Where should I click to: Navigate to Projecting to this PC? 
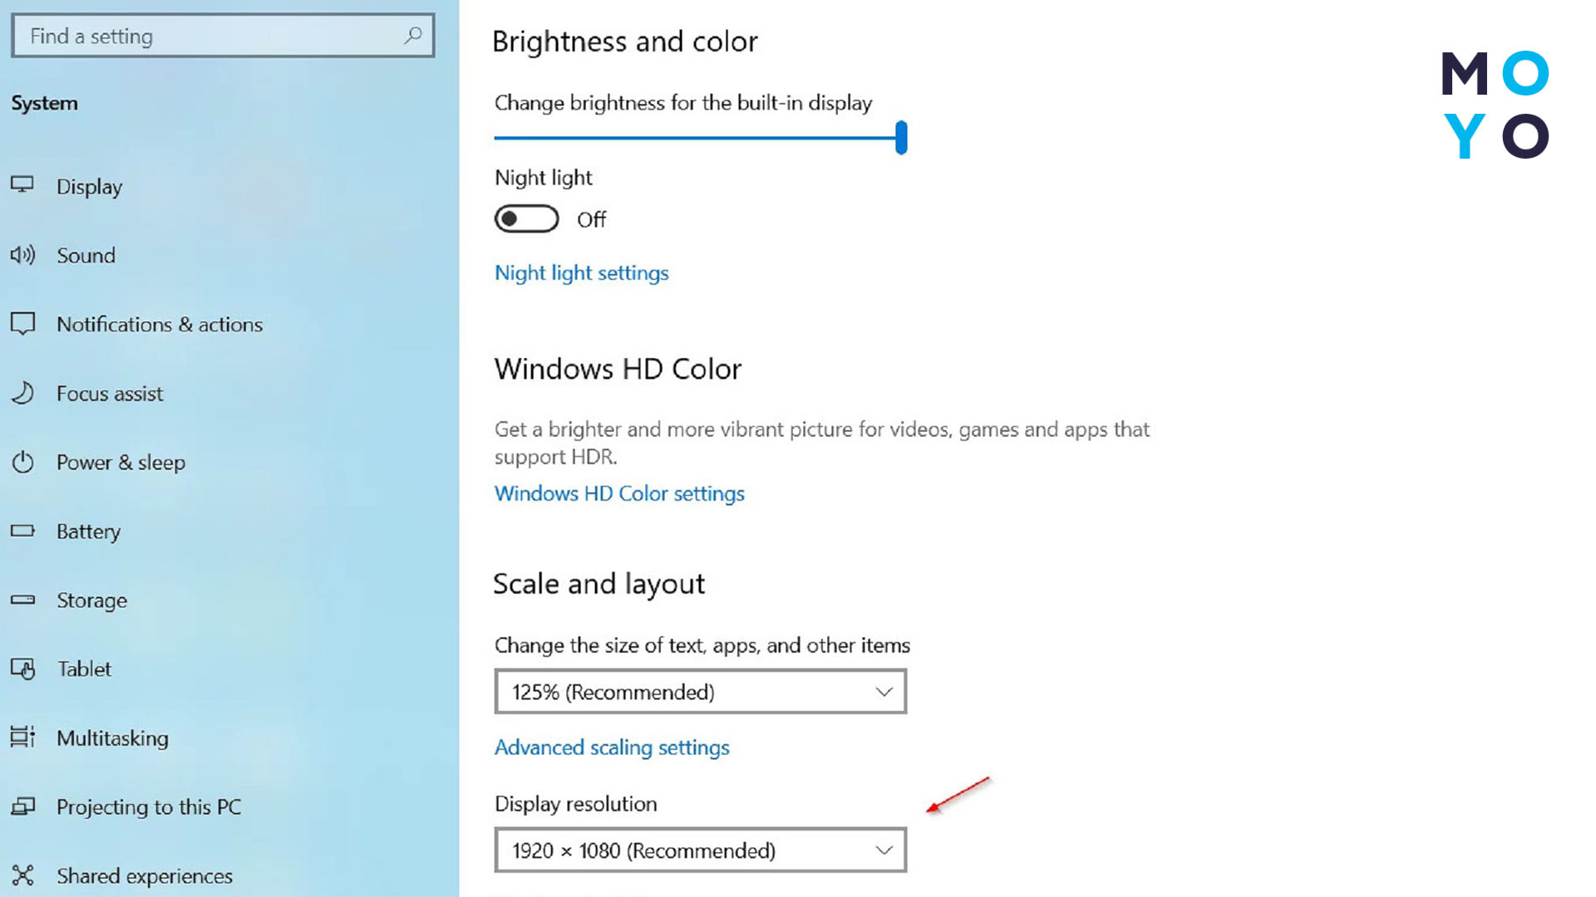coord(149,806)
